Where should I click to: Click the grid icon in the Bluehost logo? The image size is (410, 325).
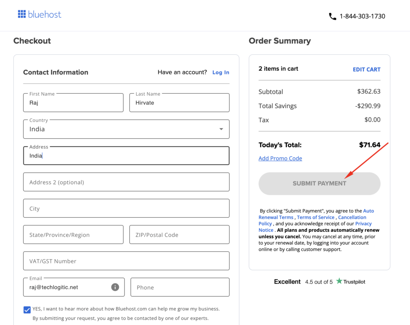click(x=22, y=14)
